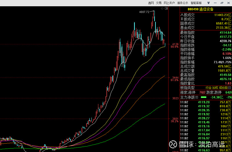Toggle the side panel layout icon
The height and width of the screenshot is (152, 232).
(166, 8)
